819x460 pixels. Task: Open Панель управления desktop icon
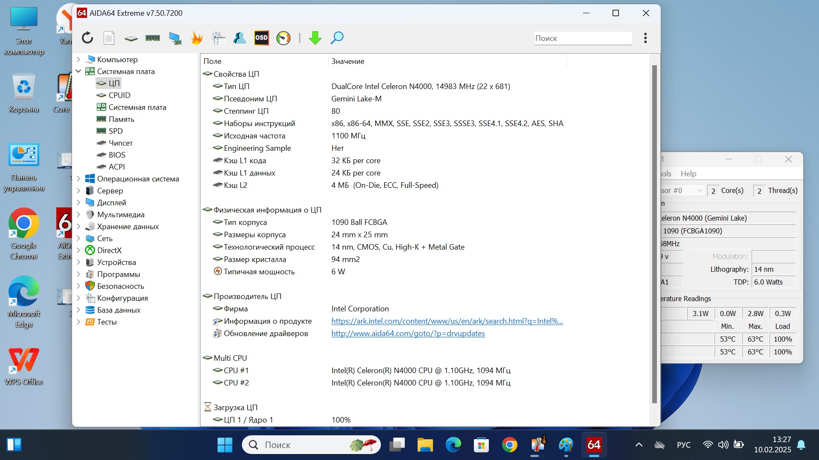pos(24,167)
